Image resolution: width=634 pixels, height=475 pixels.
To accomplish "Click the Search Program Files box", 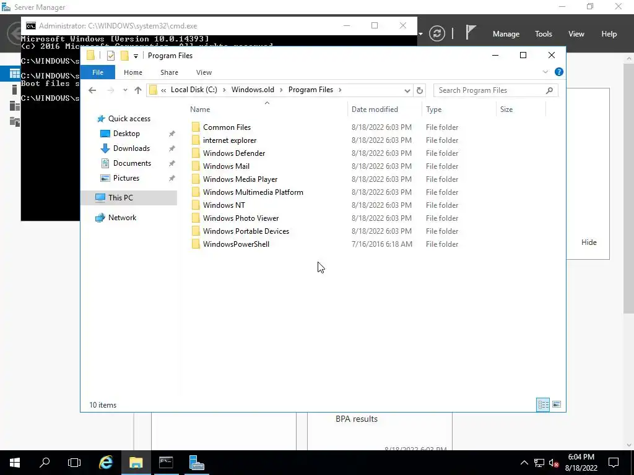I will 496,90.
